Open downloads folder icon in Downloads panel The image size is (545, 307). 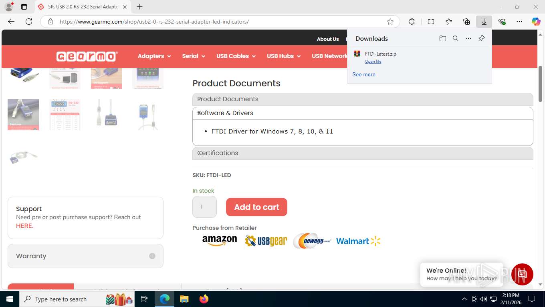[x=442, y=38]
